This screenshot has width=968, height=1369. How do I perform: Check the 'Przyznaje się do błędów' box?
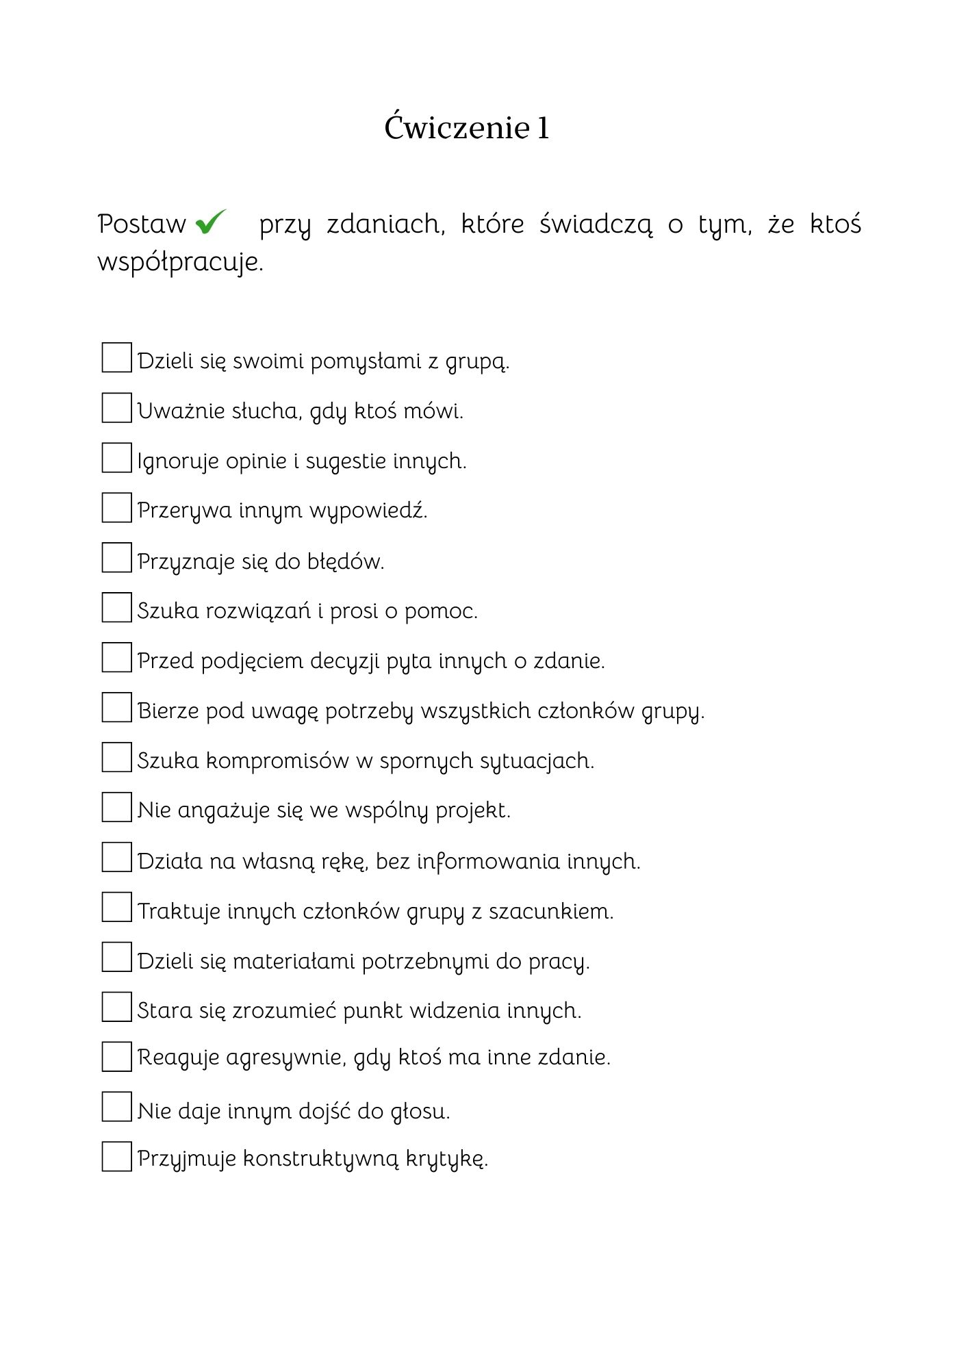coord(116,557)
